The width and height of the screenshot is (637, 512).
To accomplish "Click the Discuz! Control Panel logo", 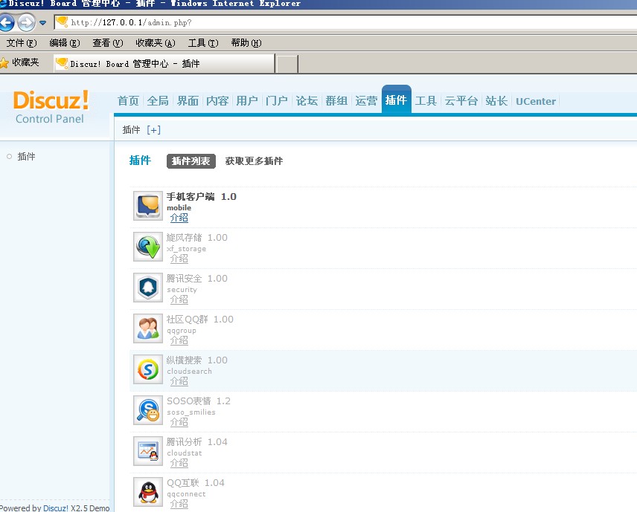I will coord(51,107).
